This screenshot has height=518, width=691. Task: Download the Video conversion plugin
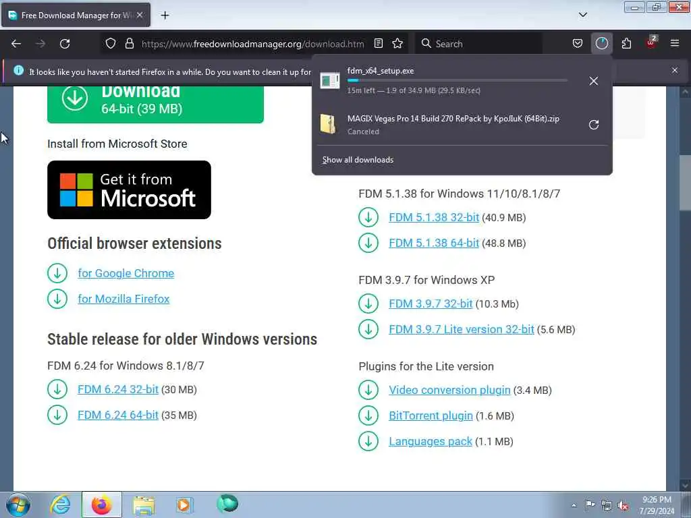point(449,391)
